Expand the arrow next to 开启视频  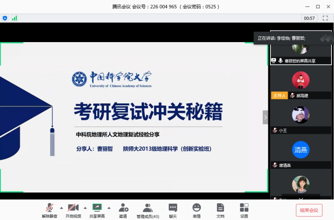tap(85, 207)
